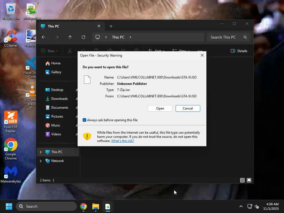Click the green arrow taskbar app icon
This screenshot has height=213, width=284.
tap(108, 206)
